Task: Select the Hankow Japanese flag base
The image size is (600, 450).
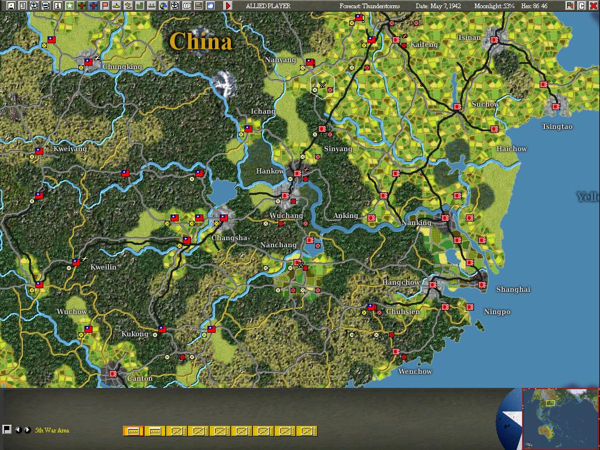Action: click(x=297, y=173)
